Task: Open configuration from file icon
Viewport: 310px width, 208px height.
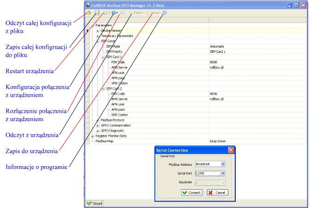Action: pos(89,13)
